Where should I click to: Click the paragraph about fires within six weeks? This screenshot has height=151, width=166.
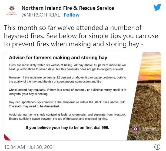67,67
